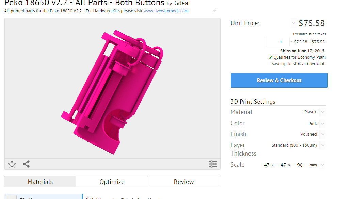Visit the www.livewiremods.com link

[166, 11]
